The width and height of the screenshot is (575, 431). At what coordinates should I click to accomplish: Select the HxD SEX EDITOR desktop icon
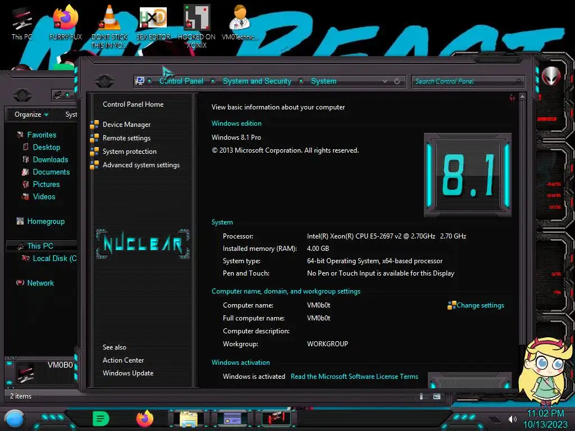point(153,24)
